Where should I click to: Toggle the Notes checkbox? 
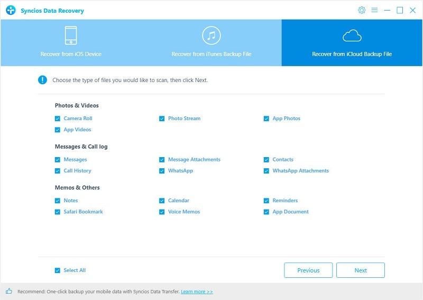click(x=58, y=201)
